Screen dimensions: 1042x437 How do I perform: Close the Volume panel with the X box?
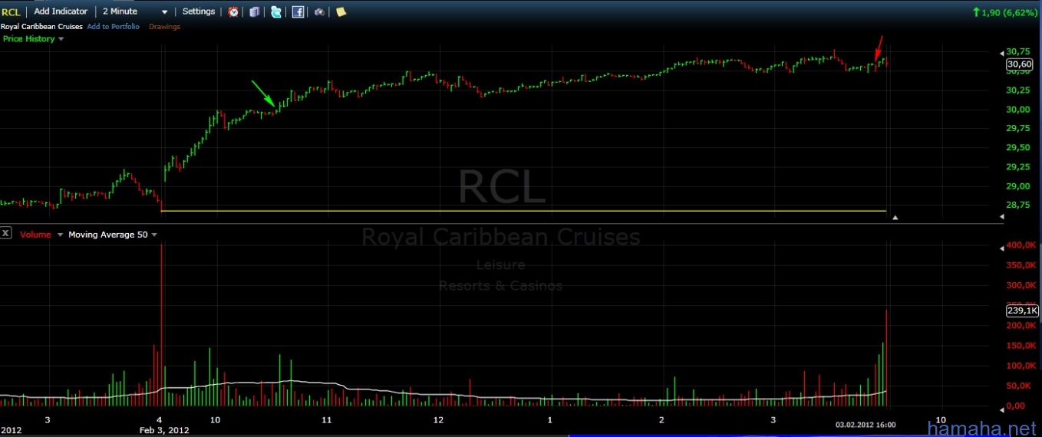pyautogui.click(x=5, y=233)
